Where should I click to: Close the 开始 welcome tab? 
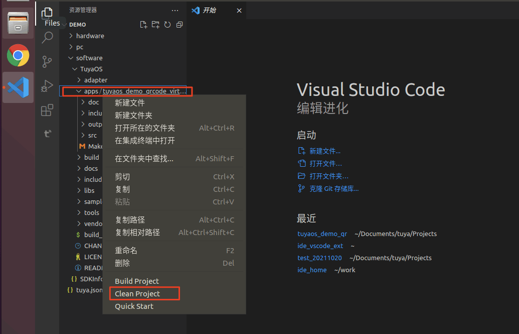[239, 11]
